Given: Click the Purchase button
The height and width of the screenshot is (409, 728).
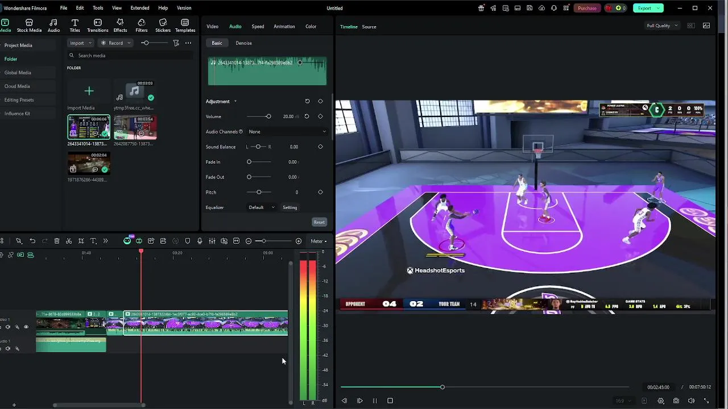Looking at the screenshot, I should [x=587, y=8].
